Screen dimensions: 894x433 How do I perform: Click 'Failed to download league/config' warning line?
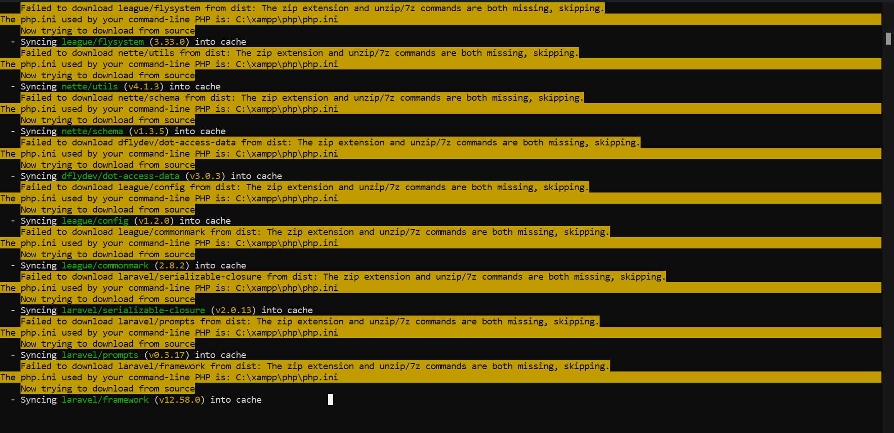(x=305, y=187)
